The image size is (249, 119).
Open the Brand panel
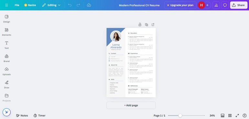[x=6, y=58]
